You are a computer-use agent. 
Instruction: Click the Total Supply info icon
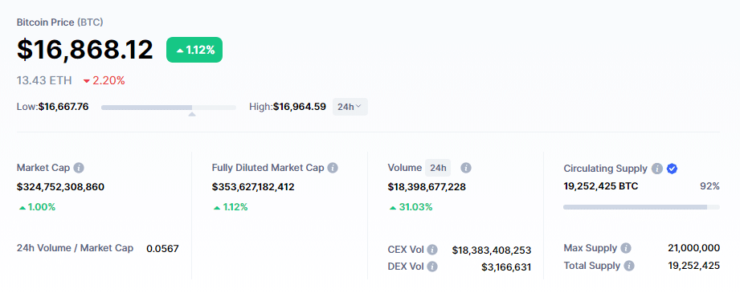pyautogui.click(x=628, y=266)
